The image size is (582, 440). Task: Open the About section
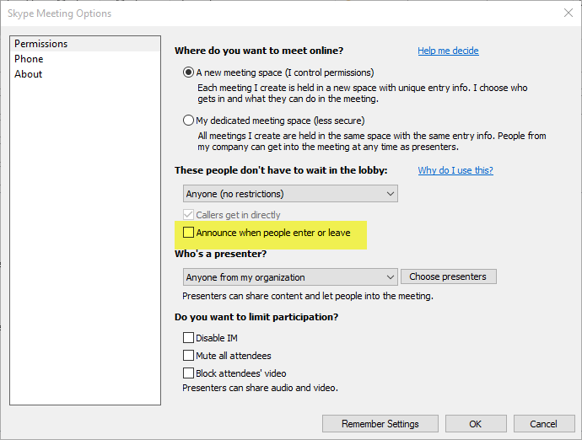pos(28,74)
